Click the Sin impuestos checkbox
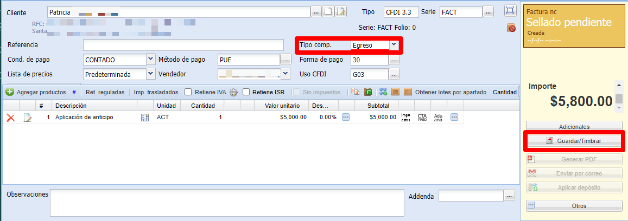Screen dimensions: 628x221 pyautogui.click(x=296, y=92)
